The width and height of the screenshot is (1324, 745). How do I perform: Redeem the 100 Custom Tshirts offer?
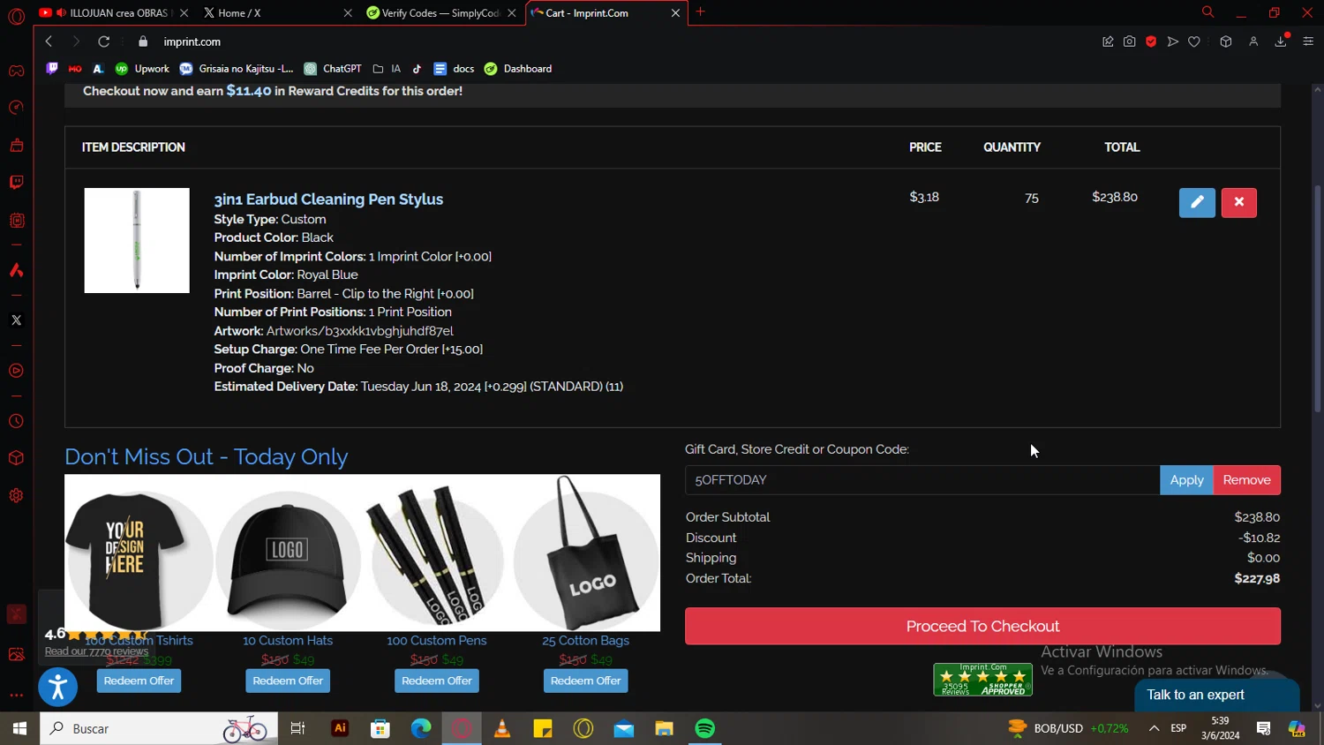pos(139,681)
